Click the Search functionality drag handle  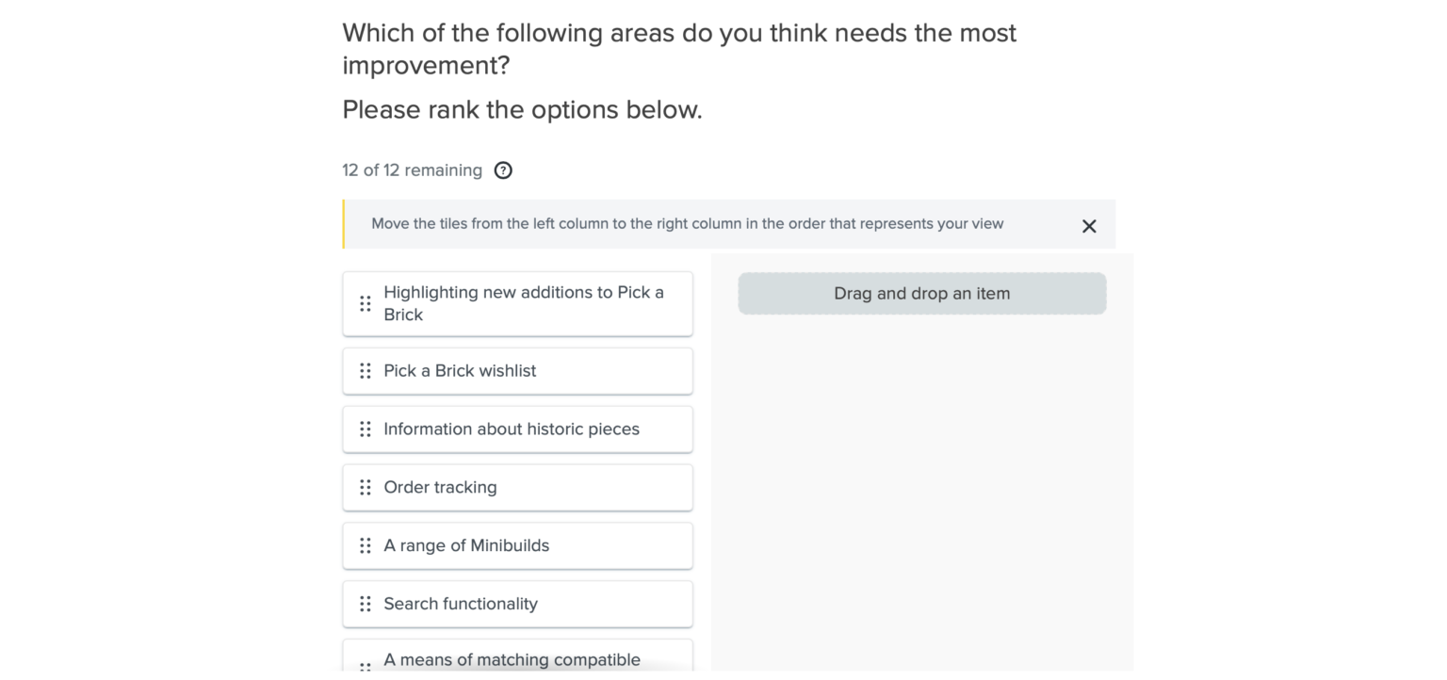366,605
